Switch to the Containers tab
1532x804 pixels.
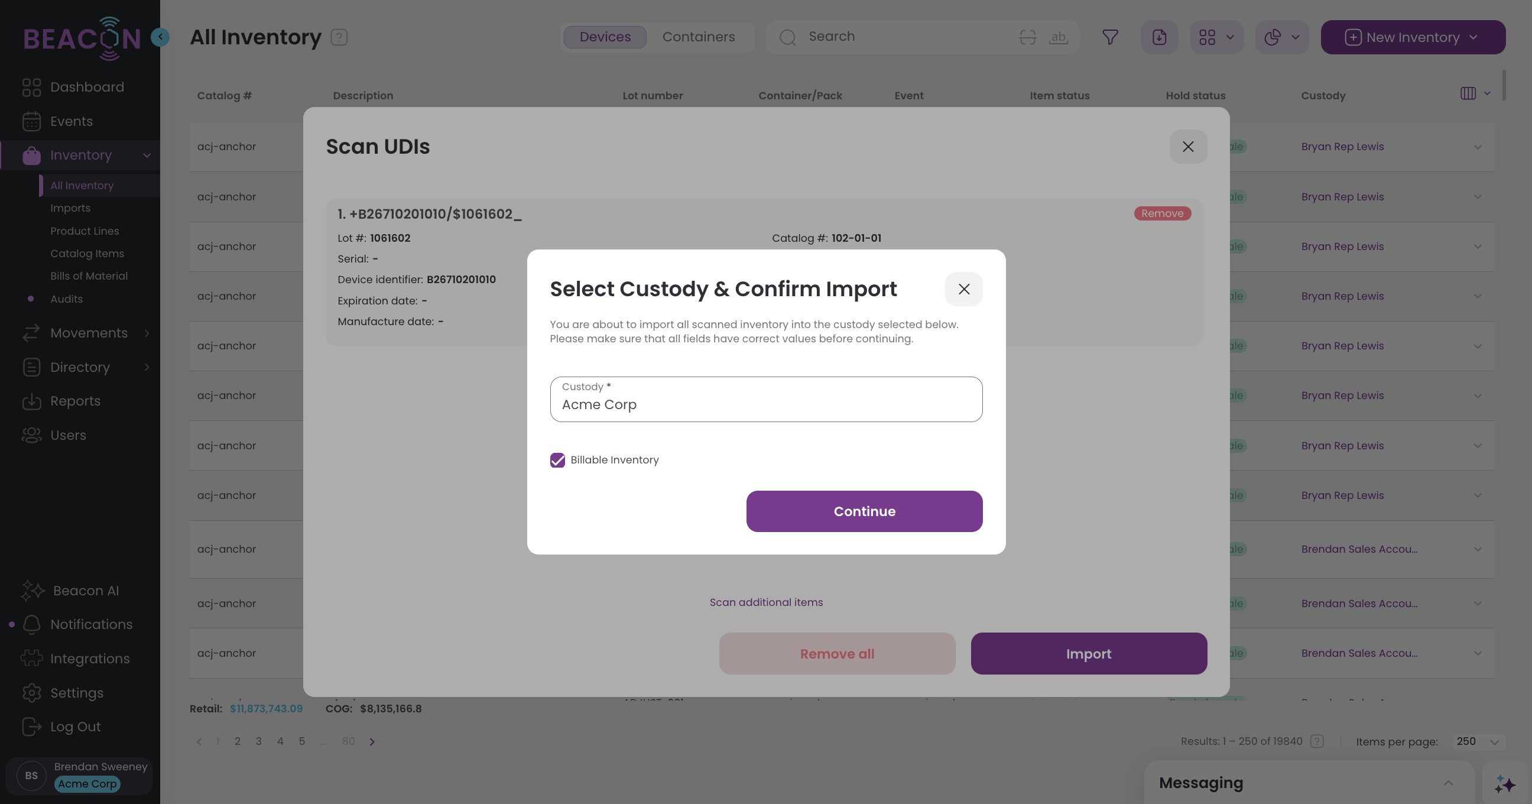pos(698,37)
